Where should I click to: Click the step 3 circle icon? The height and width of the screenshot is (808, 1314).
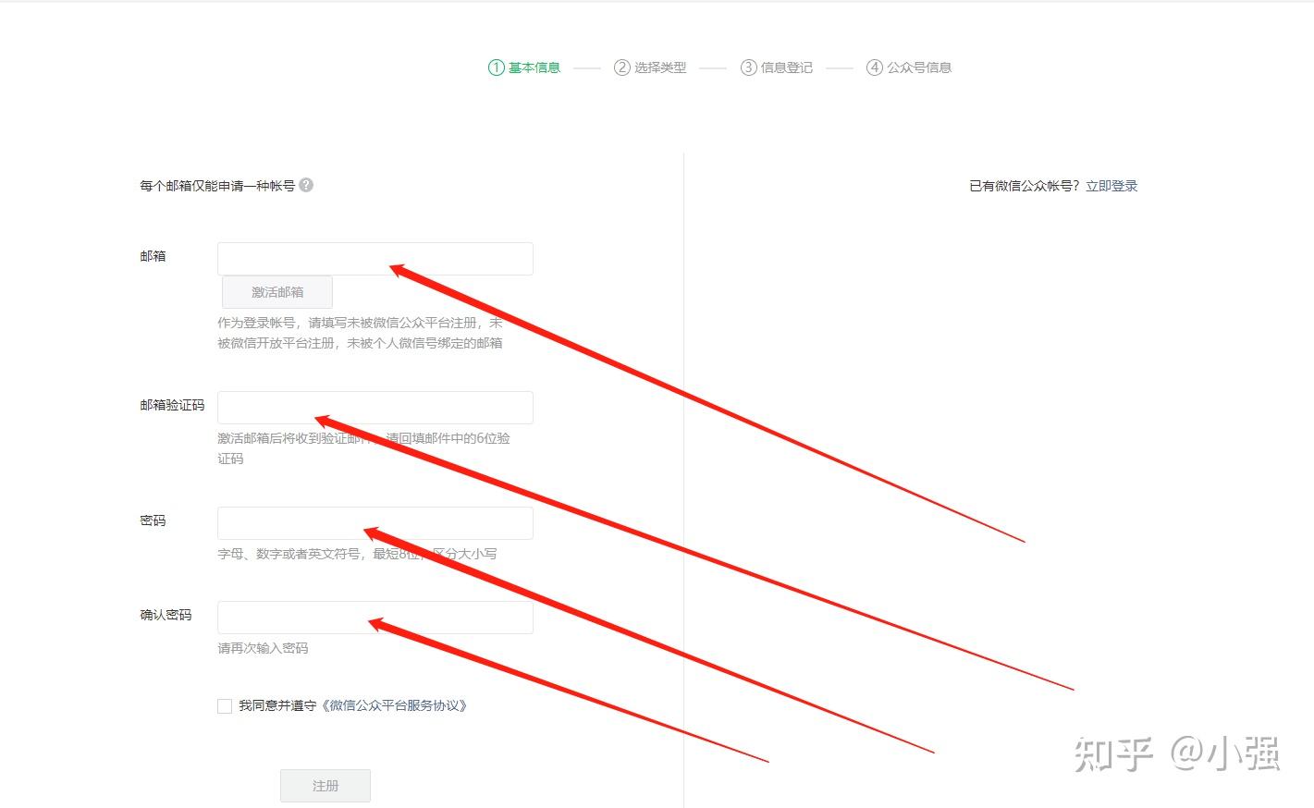[x=749, y=67]
